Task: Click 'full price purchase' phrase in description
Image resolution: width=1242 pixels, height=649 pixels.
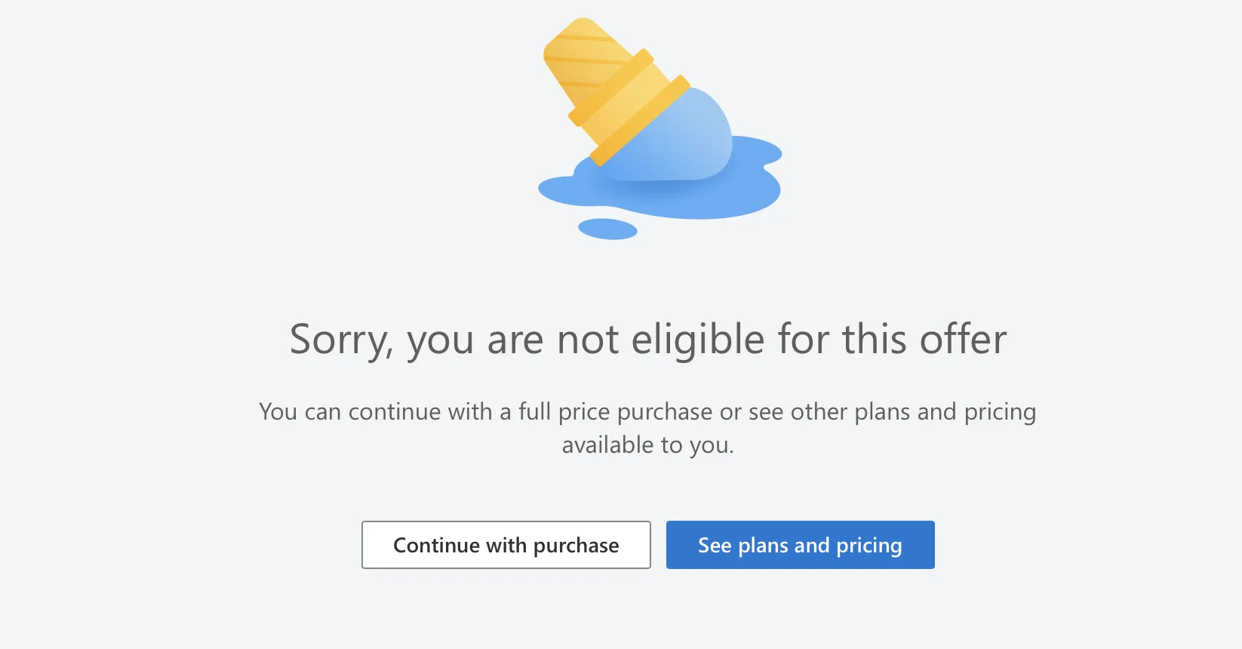Action: 615,412
